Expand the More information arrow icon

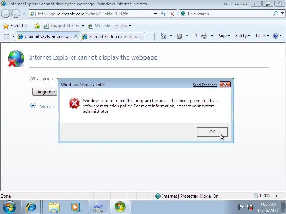click(33, 106)
